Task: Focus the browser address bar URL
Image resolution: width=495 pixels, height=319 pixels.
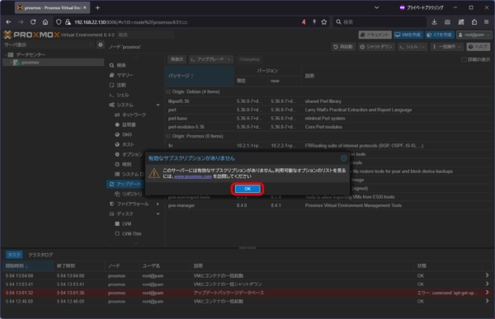Action: point(130,22)
